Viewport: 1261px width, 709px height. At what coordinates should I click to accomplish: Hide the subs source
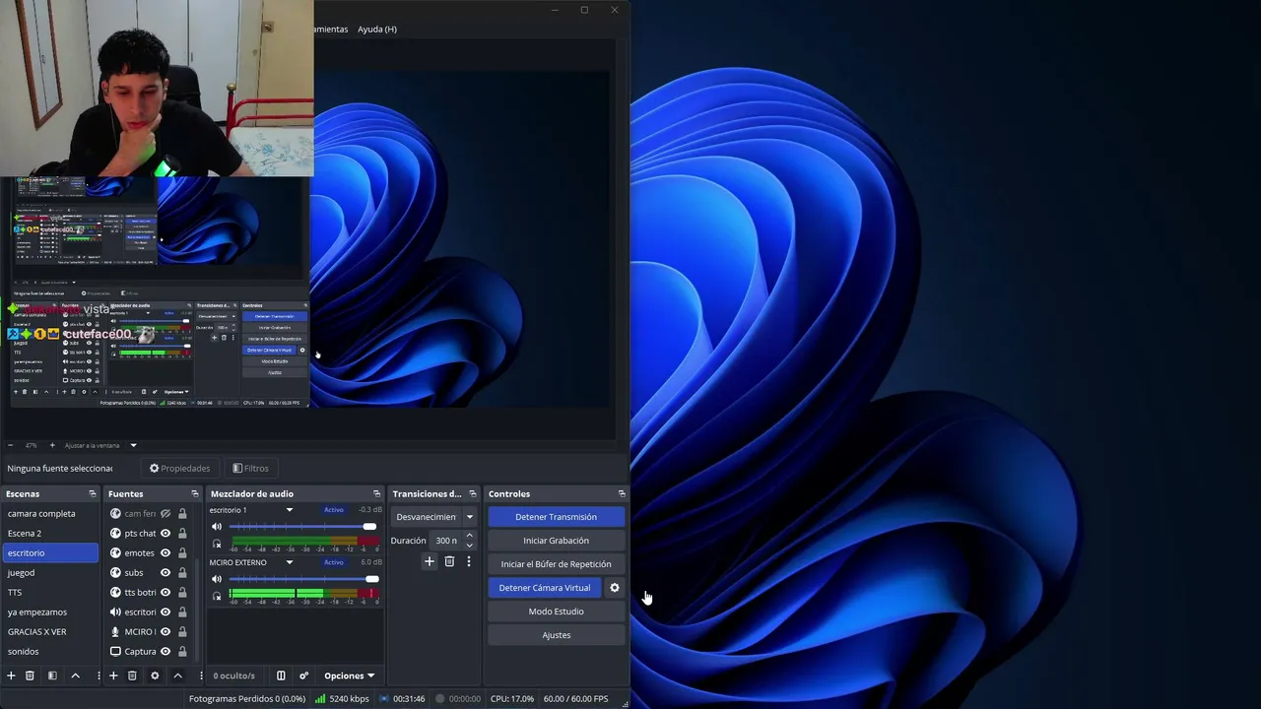(166, 572)
